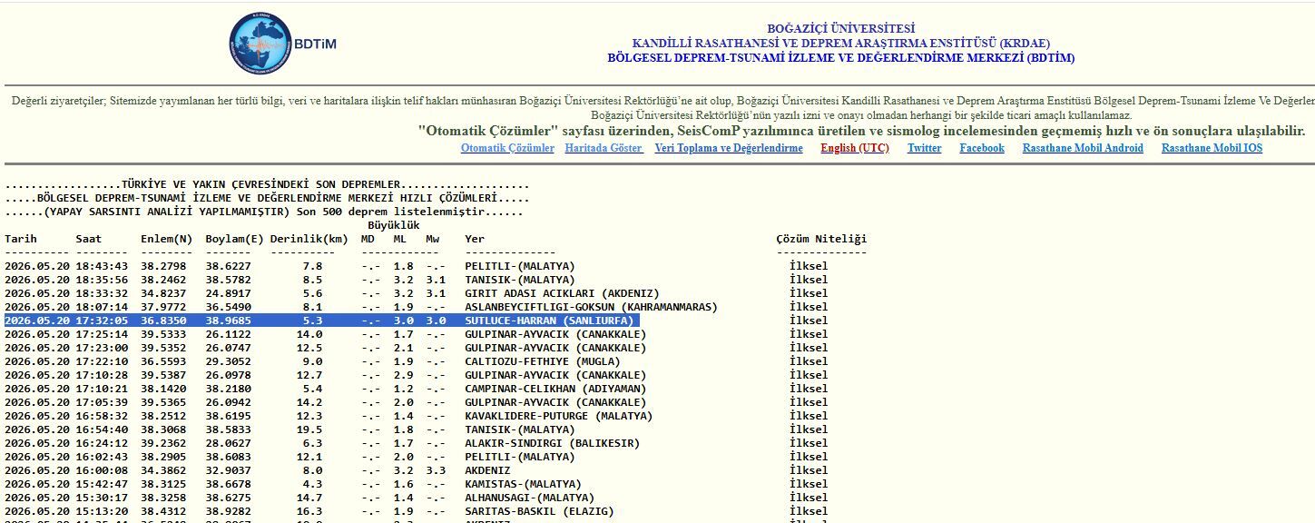This screenshot has width=1315, height=523.
Task: Click the SARITAS-BASKIL (ELAZIG) entry
Action: pyautogui.click(x=539, y=511)
